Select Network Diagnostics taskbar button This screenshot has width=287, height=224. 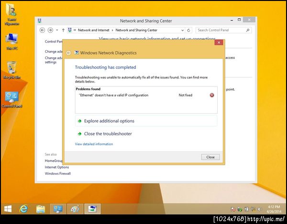click(92, 209)
